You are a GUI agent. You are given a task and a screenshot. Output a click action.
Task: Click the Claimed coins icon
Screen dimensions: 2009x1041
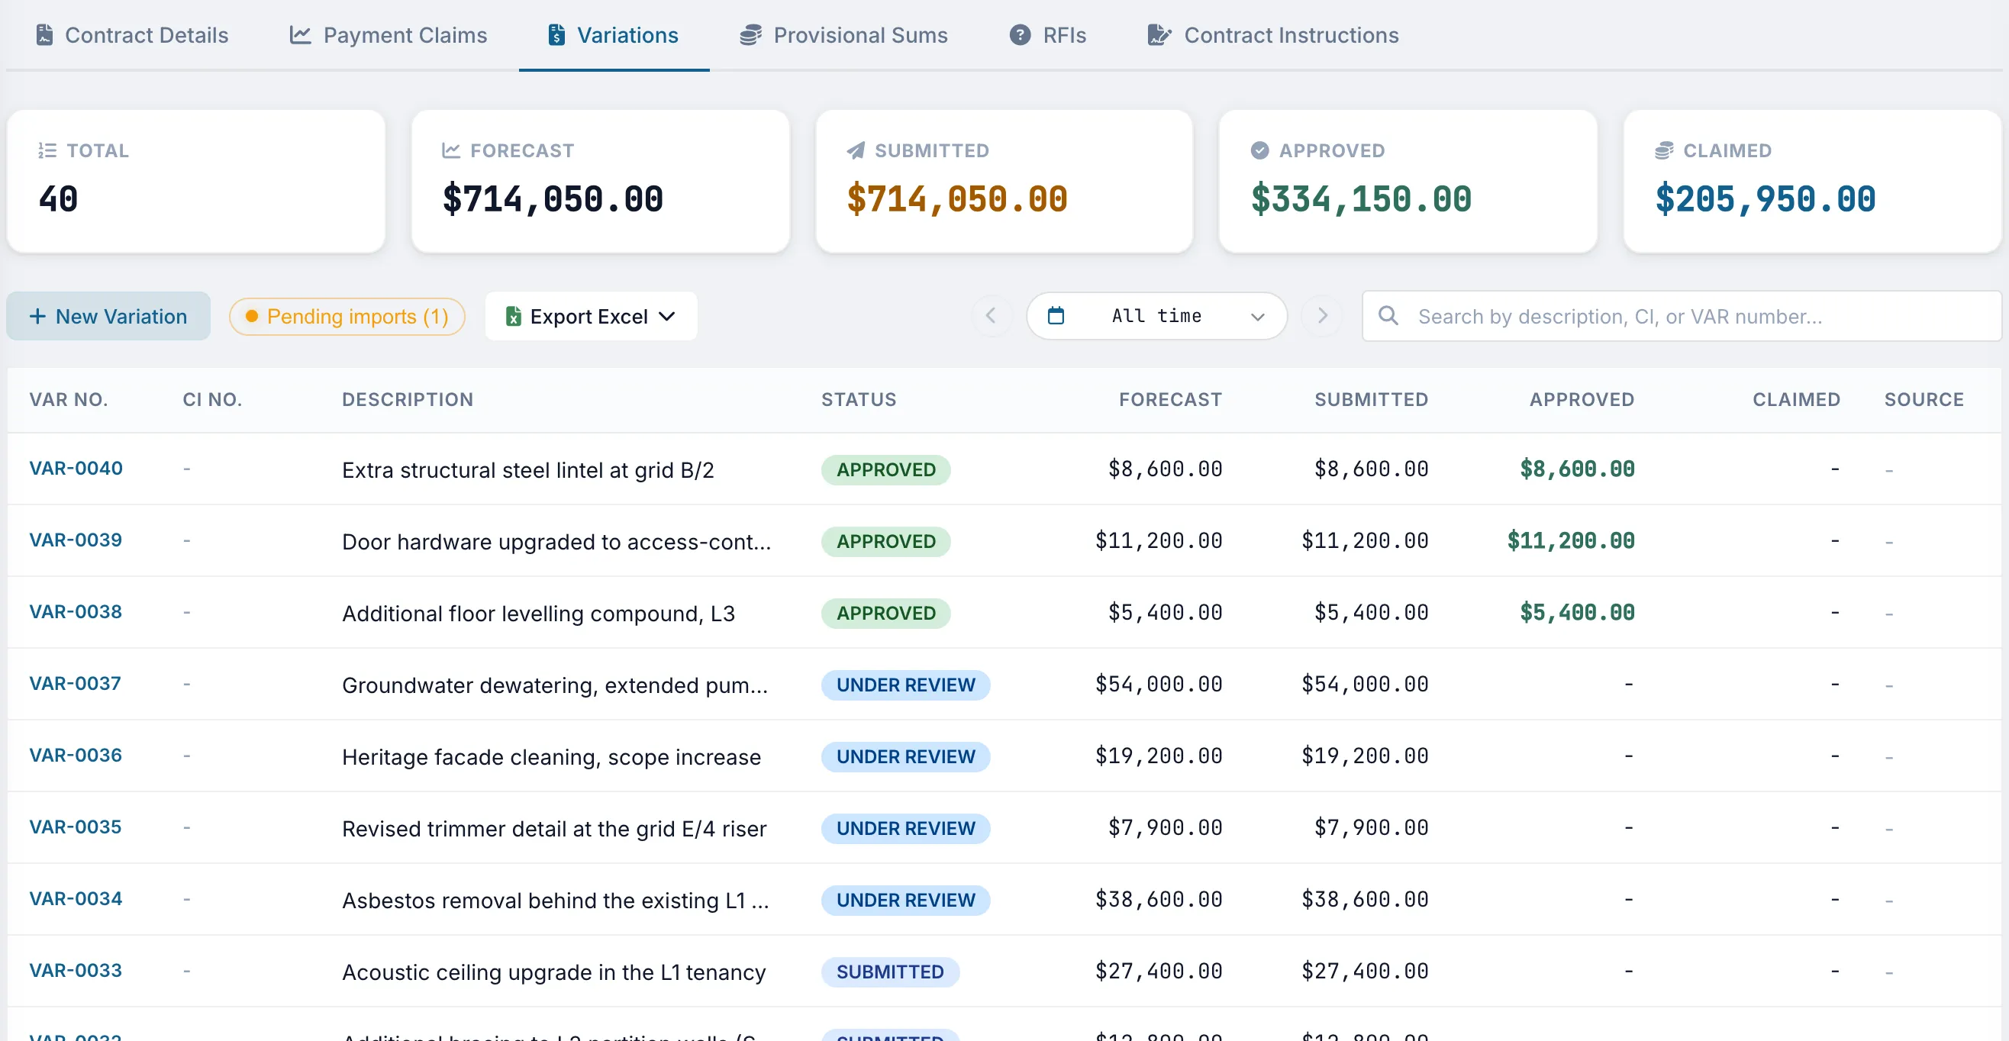point(1663,150)
